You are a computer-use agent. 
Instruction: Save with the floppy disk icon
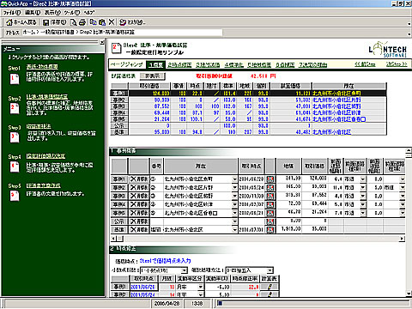click(x=45, y=22)
